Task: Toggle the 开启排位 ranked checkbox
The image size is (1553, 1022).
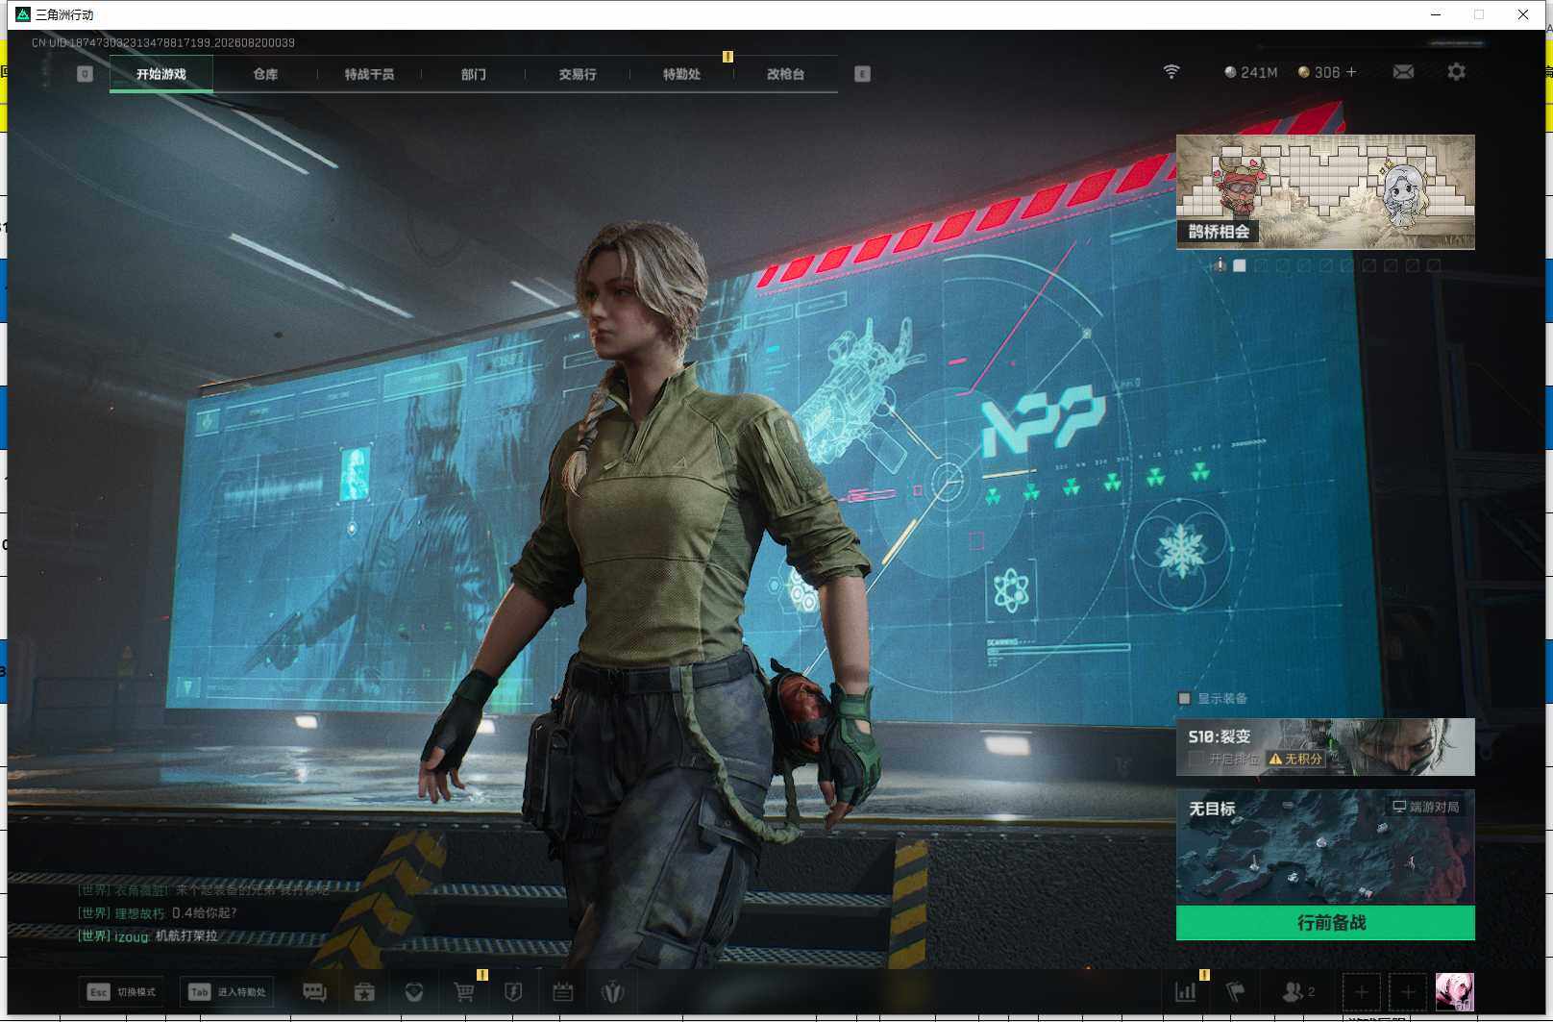Action: (x=1196, y=760)
